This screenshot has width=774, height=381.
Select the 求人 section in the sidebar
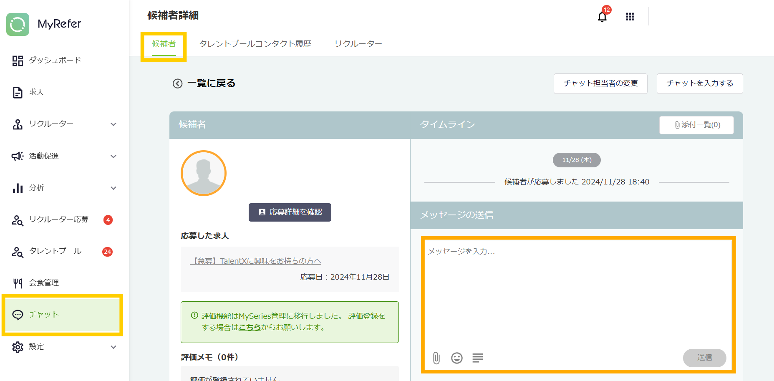pyautogui.click(x=37, y=92)
